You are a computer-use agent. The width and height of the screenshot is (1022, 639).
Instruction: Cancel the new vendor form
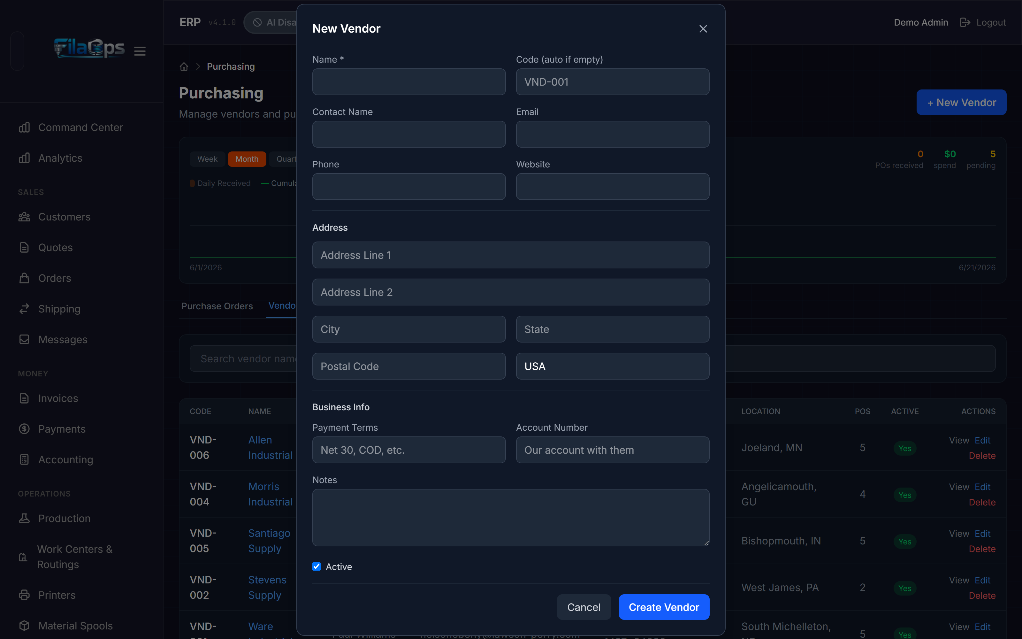coord(583,607)
